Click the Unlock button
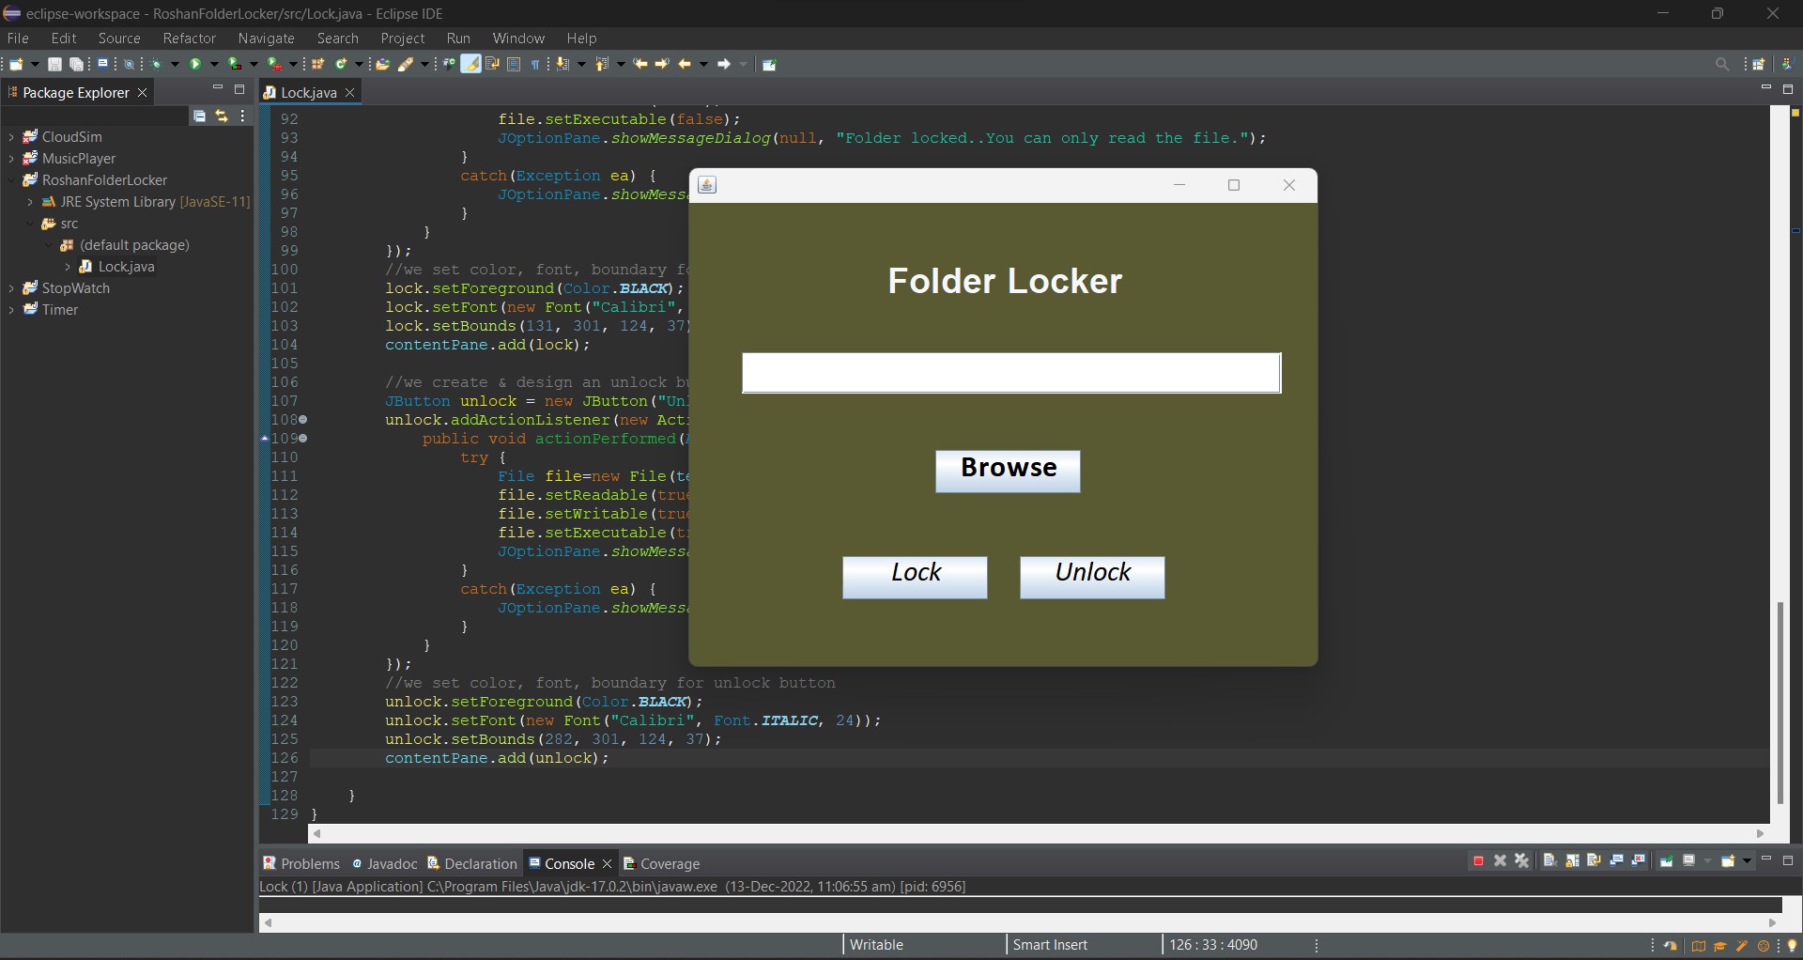This screenshot has height=960, width=1803. point(1092,577)
